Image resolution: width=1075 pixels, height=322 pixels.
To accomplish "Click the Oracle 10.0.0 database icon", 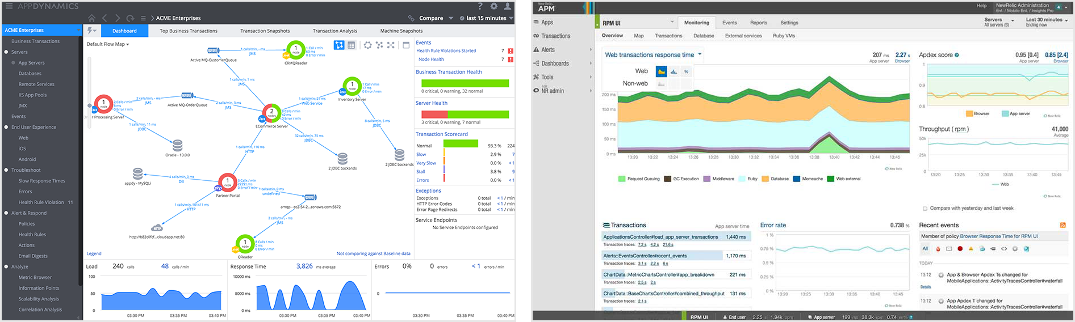I will point(178,145).
